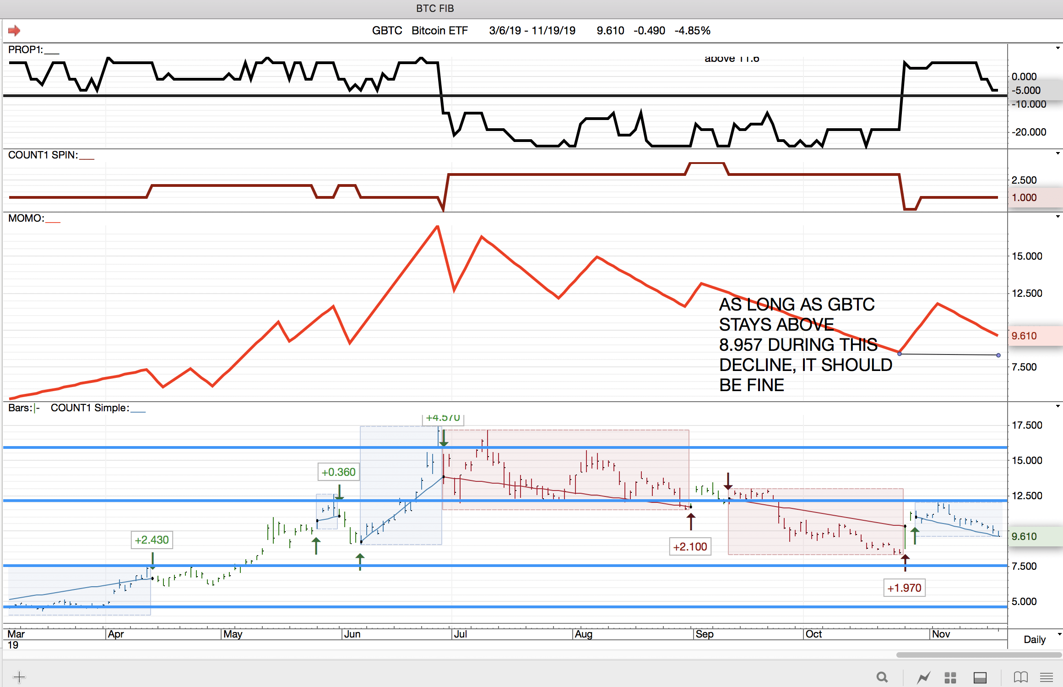The image size is (1063, 687).
Task: Open the PROP1 pane dropdown arrow
Action: [x=1058, y=48]
